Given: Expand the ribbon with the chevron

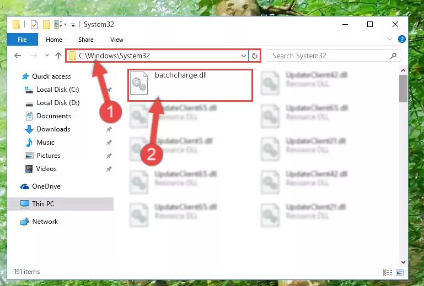Looking at the screenshot, I should (x=390, y=39).
